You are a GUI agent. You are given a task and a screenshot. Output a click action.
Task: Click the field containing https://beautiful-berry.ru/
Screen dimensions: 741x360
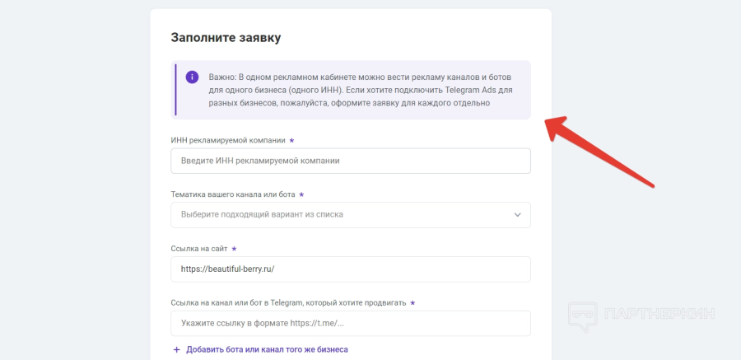coord(351,269)
